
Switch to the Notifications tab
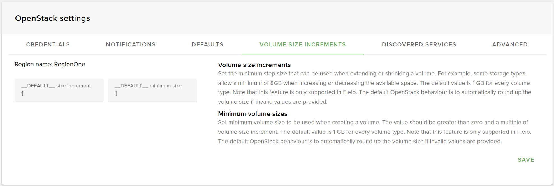(x=131, y=44)
